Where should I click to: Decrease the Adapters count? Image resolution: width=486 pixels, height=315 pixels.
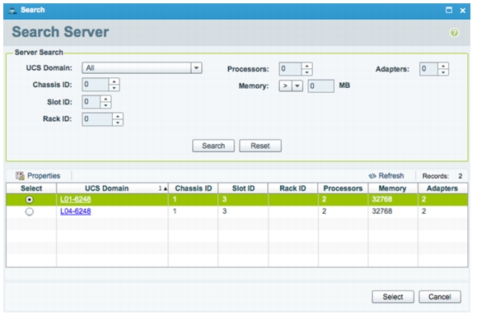443,72
